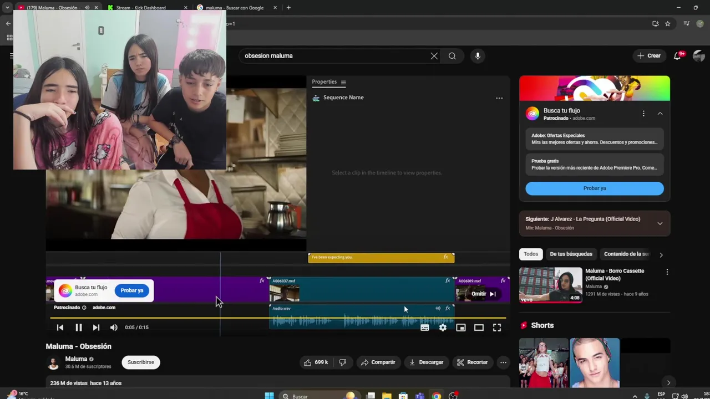Open more actions below the video
The width and height of the screenshot is (710, 399).
coord(503,362)
